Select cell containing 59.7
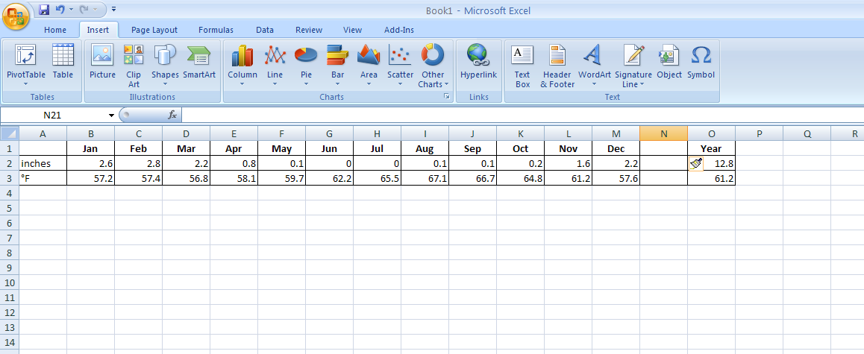 click(x=281, y=178)
